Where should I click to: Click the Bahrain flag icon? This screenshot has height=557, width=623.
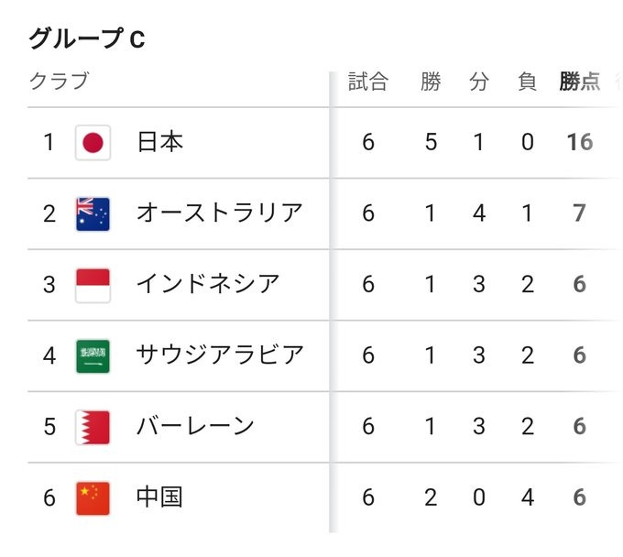click(93, 426)
